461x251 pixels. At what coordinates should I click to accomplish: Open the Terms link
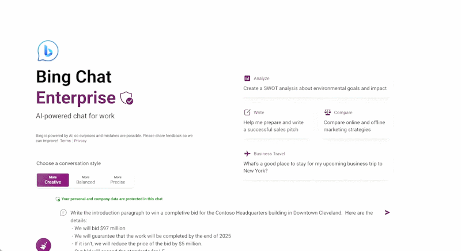tap(66, 141)
